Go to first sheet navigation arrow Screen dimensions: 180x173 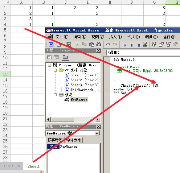tap(4, 166)
